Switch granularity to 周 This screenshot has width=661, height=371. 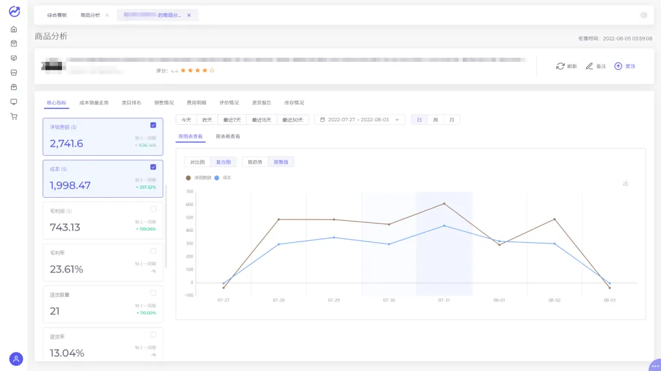point(436,120)
